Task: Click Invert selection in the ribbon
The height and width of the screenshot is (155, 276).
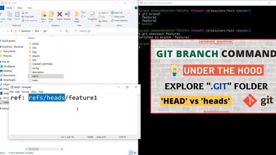Action: tap(119, 21)
